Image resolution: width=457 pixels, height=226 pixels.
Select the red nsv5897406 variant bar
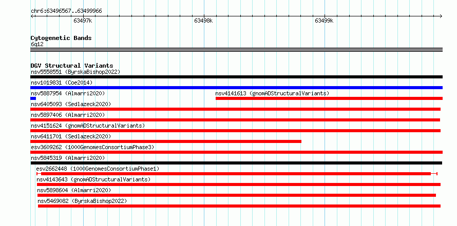pos(235,120)
